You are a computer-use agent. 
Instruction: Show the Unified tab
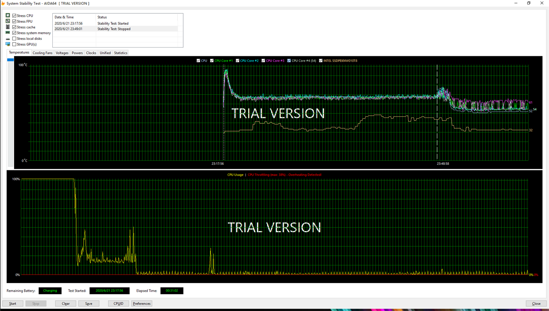tap(105, 53)
